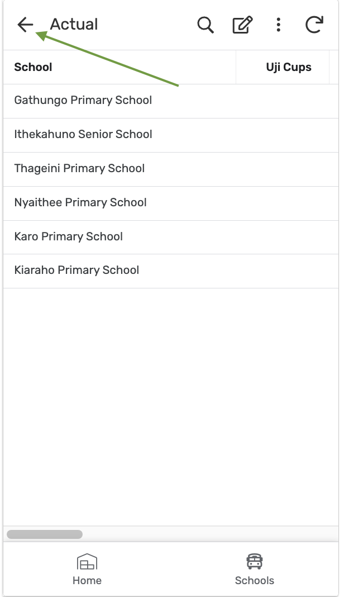344x597 pixels.
Task: Choose Kiaraho Primary School row
Action: [171, 271]
